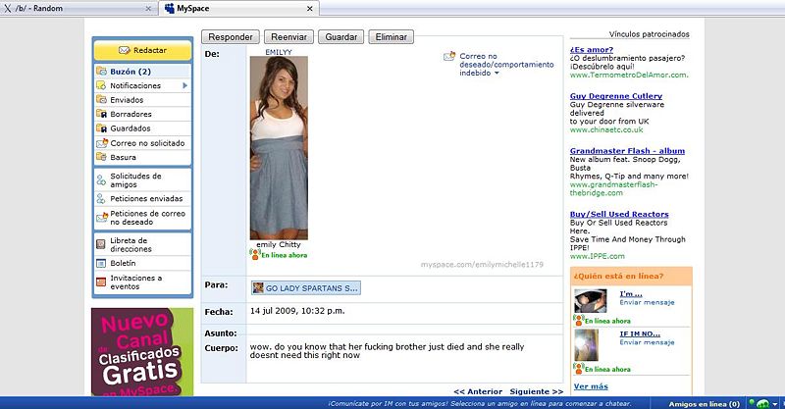Click I'm... friend thumbnail photo
Viewport: 785px width, 409px height.
click(591, 301)
